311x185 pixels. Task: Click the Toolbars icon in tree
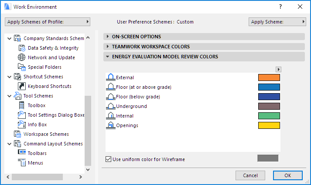click(x=22, y=153)
